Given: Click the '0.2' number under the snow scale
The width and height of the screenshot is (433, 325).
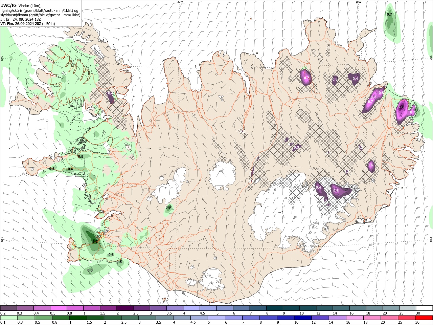Looking at the screenshot, I should coord(3,313).
